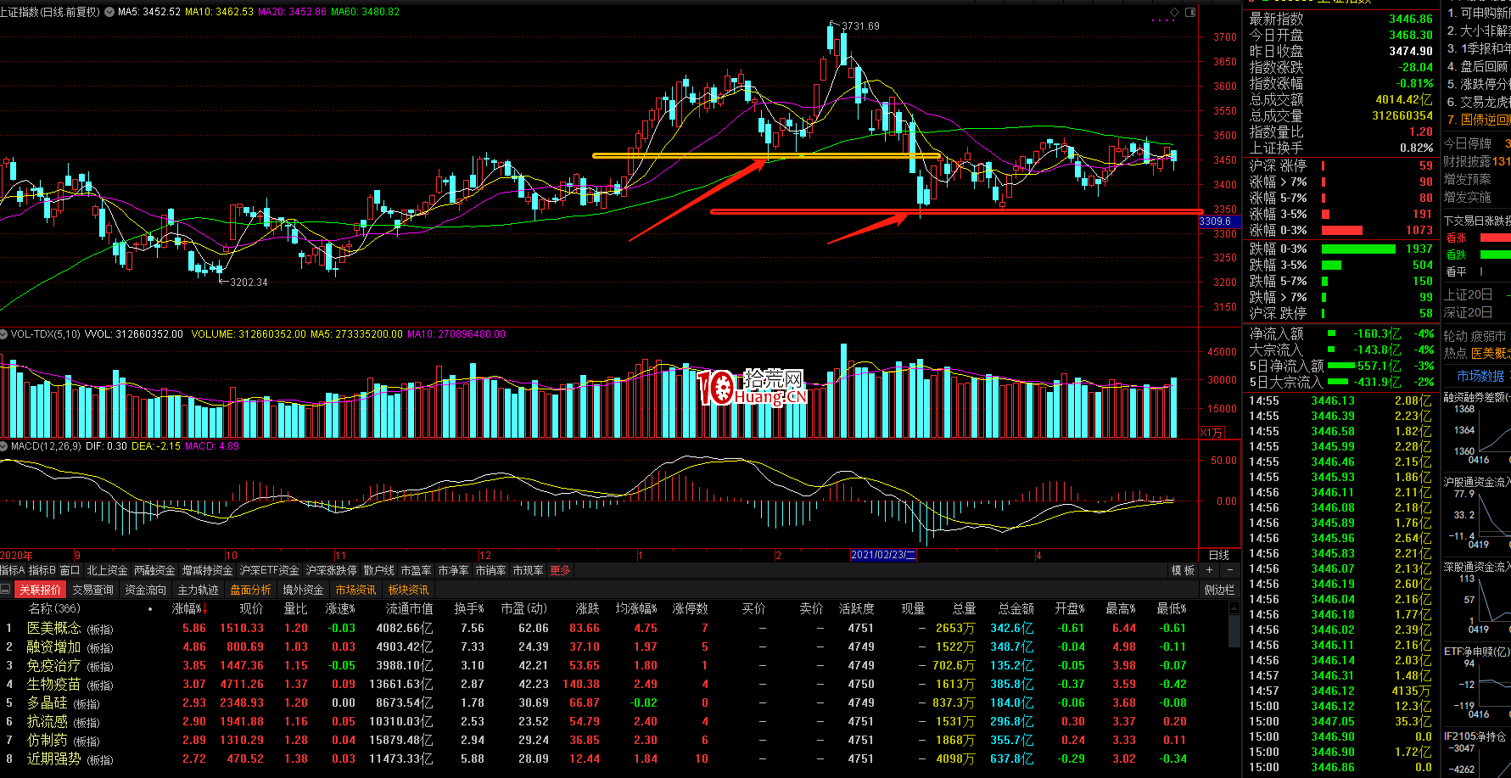Click the 涨幅 0-3% red bar
This screenshot has width=1511, height=778.
(x=1342, y=231)
